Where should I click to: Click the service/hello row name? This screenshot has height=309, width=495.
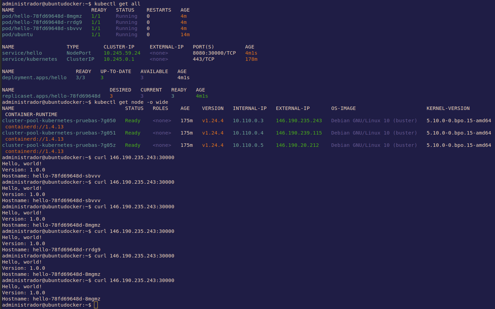coord(22,53)
